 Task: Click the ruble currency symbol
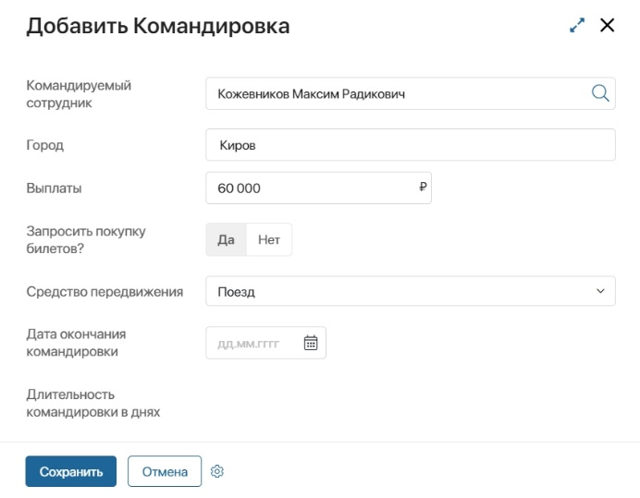point(423,188)
